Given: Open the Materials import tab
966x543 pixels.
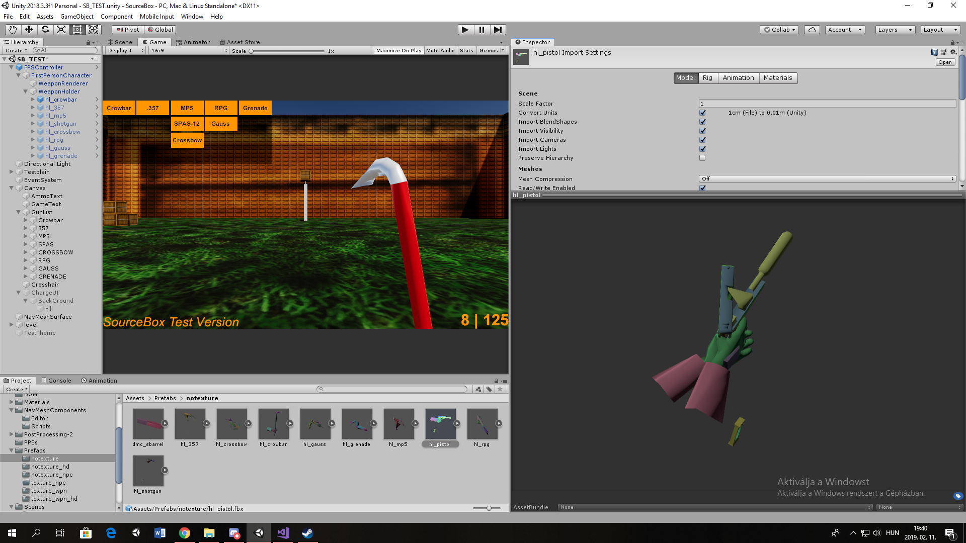Looking at the screenshot, I should pos(778,78).
